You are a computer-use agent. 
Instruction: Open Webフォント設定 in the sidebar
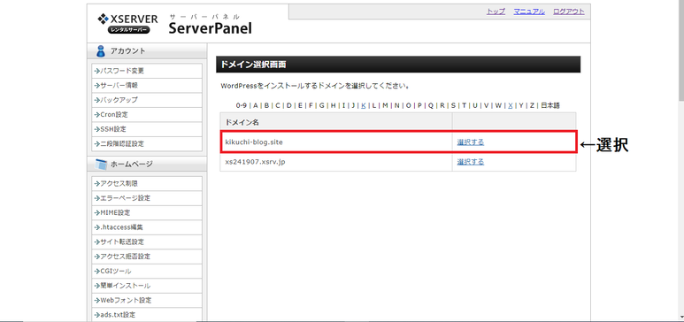point(147,300)
